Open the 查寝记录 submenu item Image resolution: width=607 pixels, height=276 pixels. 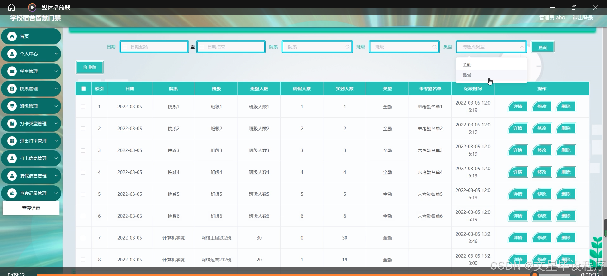(x=31, y=208)
